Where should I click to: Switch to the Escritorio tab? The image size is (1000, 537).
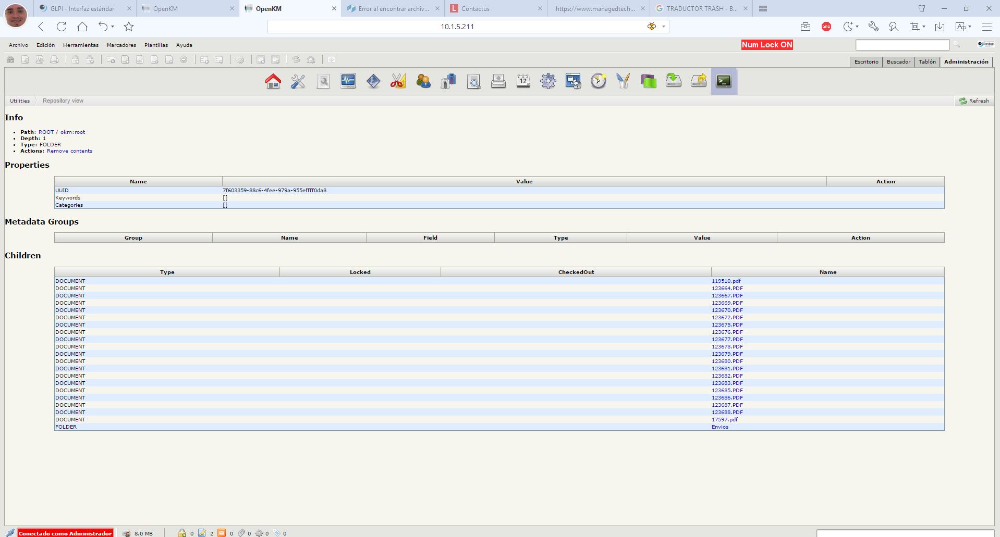pyautogui.click(x=865, y=61)
